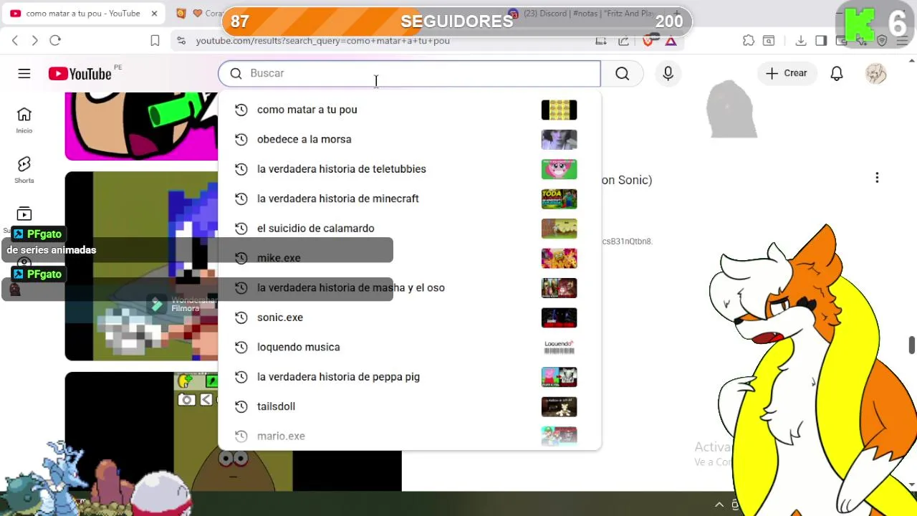Choose 'sonic.exe' suggestion

(409, 317)
